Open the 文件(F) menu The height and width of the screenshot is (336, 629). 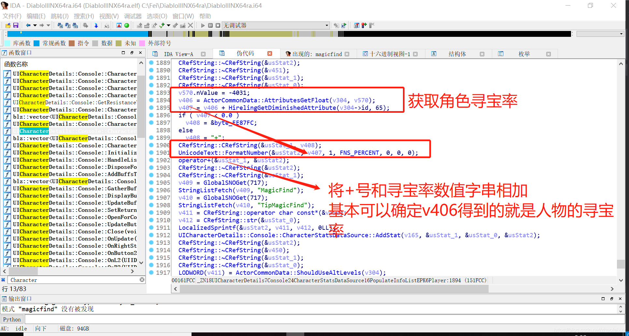tap(12, 16)
